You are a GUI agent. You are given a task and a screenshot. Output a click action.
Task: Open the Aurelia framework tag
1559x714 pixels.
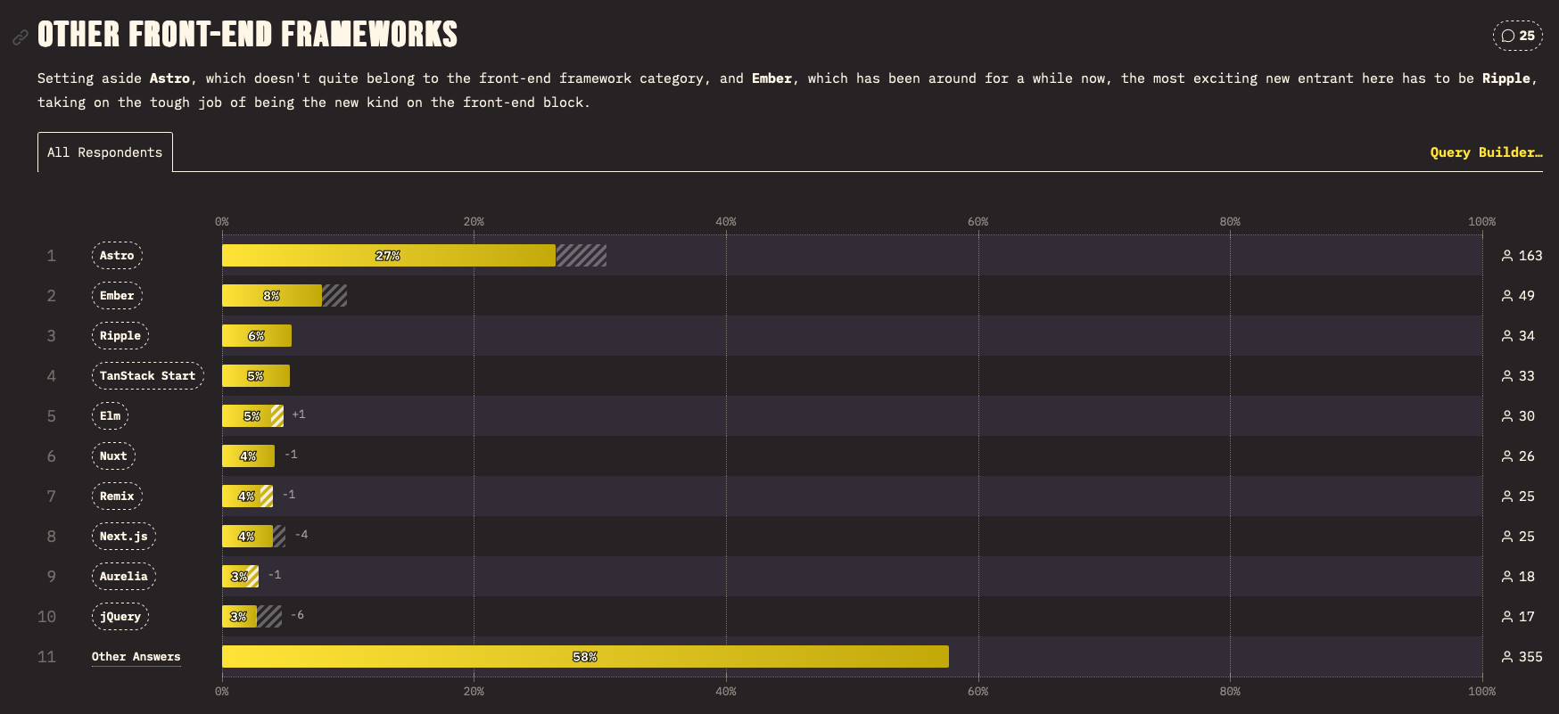[x=123, y=577]
